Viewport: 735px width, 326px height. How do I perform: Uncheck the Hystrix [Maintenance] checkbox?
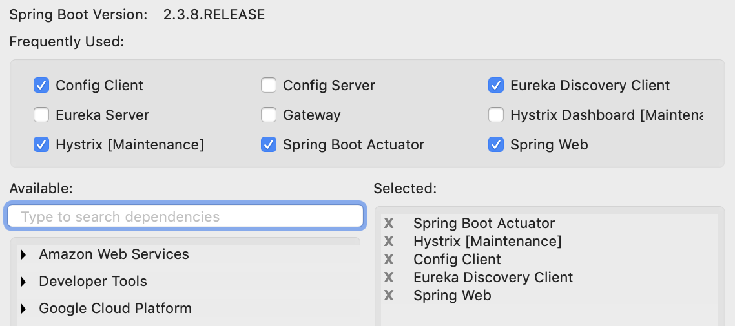coord(41,145)
